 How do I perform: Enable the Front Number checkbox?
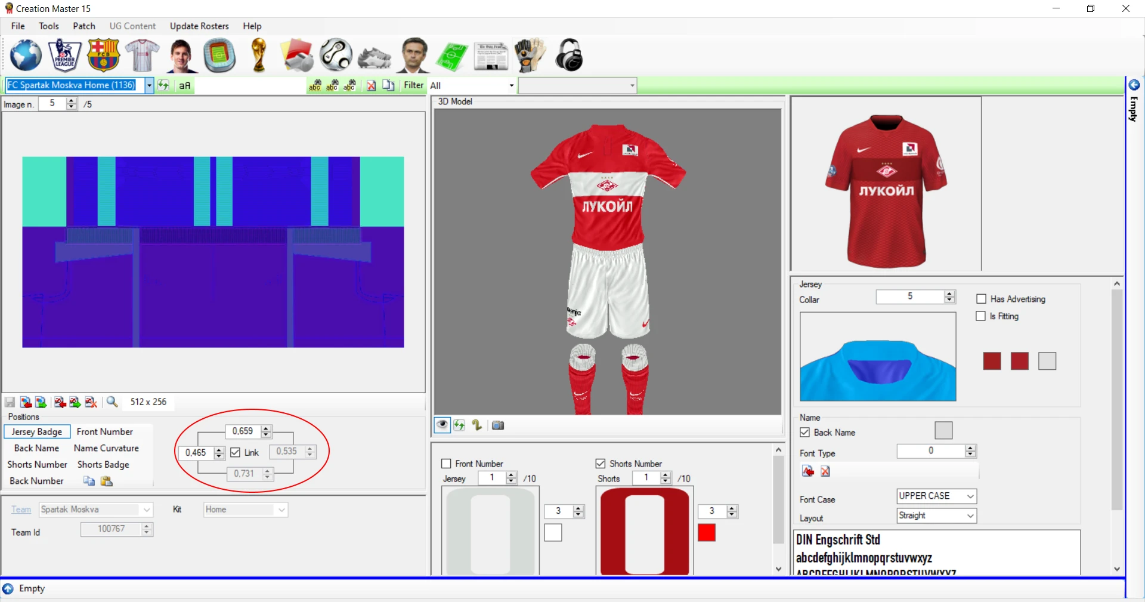(446, 464)
